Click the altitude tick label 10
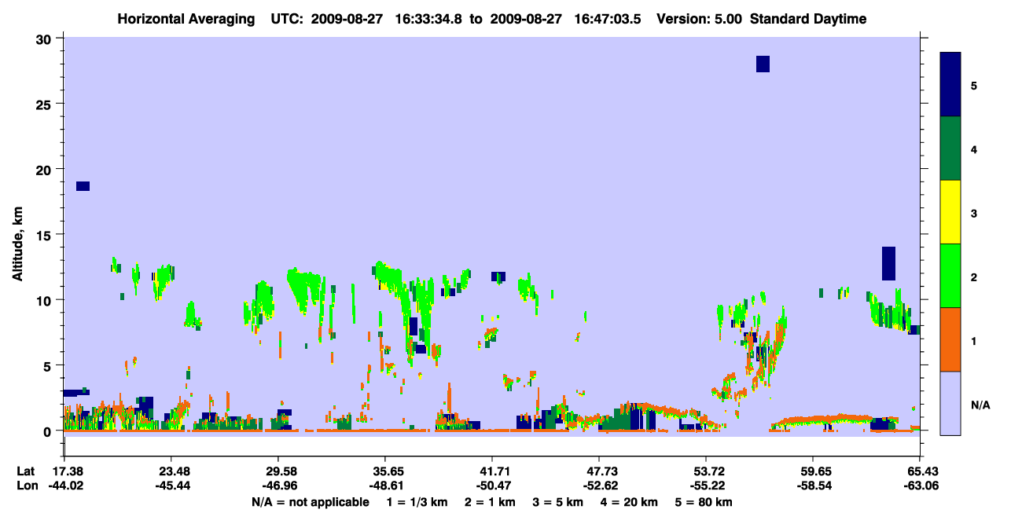 pyautogui.click(x=46, y=300)
